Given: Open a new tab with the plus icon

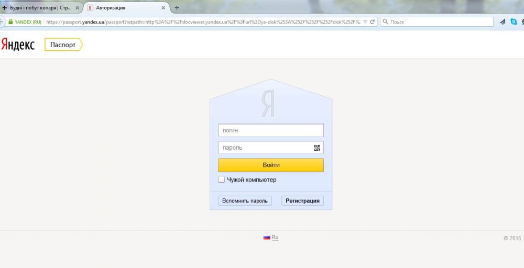Looking at the screenshot, I should coord(177,8).
